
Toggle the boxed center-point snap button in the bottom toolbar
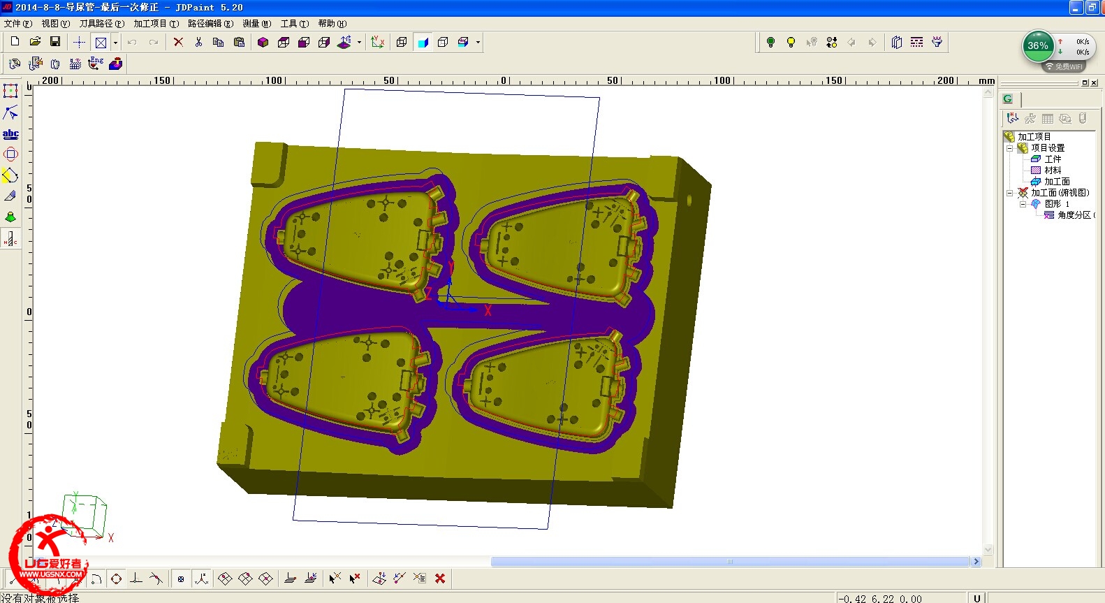[x=181, y=579]
